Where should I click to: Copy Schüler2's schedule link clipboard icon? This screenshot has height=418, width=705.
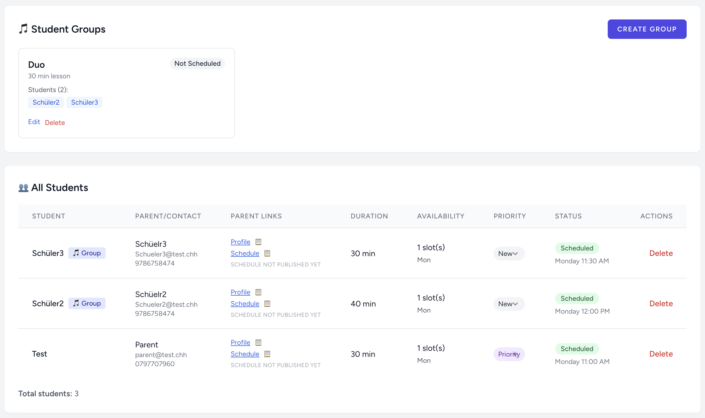pos(267,303)
